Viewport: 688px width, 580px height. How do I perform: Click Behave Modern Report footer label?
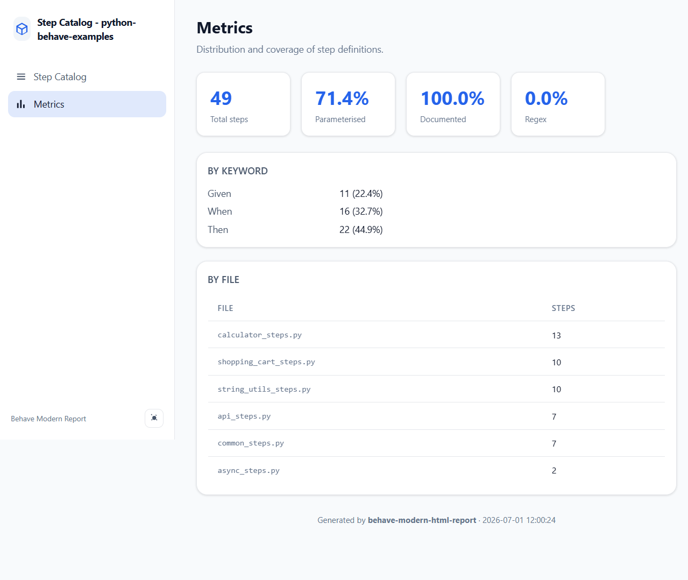[48, 419]
